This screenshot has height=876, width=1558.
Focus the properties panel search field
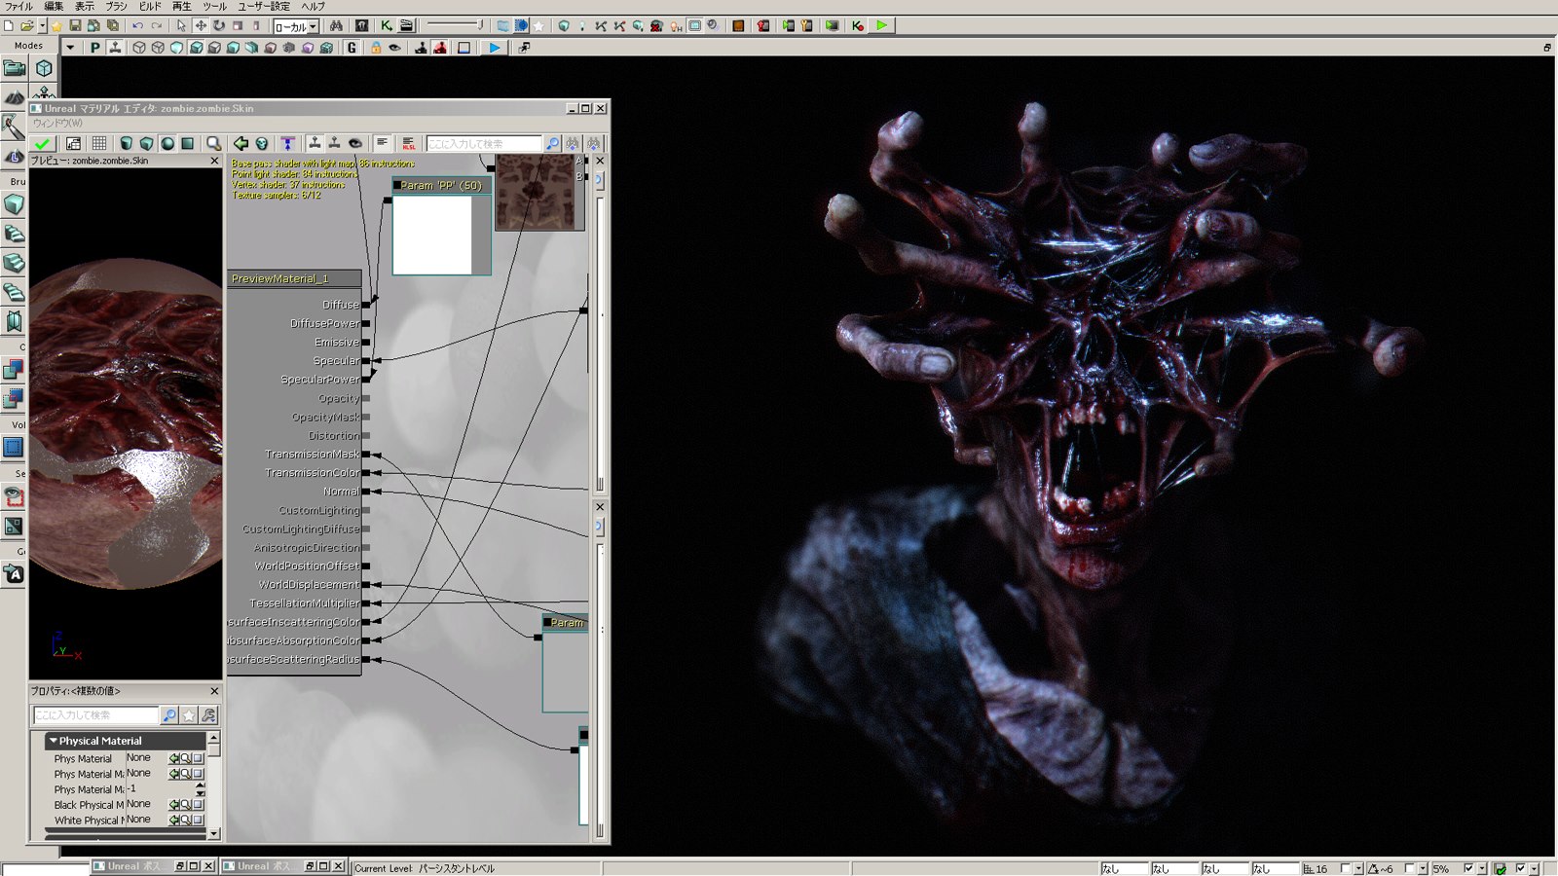tap(95, 715)
